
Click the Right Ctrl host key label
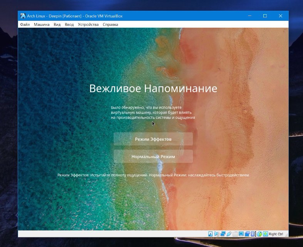click(x=276, y=234)
